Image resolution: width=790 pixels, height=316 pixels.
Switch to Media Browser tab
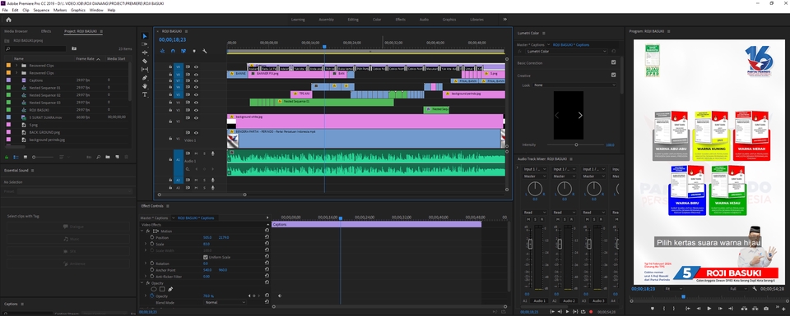tap(16, 31)
